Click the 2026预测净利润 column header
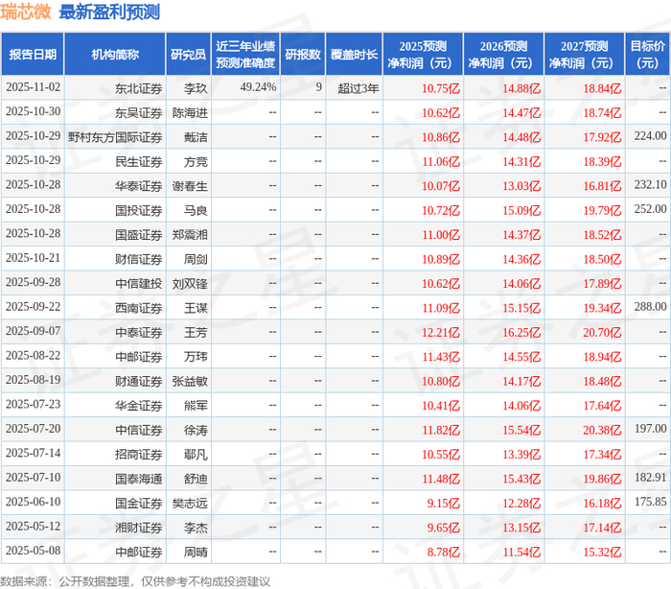 coord(503,55)
